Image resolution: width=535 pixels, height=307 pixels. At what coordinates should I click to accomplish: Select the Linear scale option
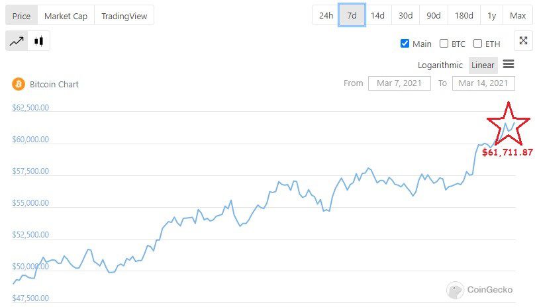(x=483, y=65)
